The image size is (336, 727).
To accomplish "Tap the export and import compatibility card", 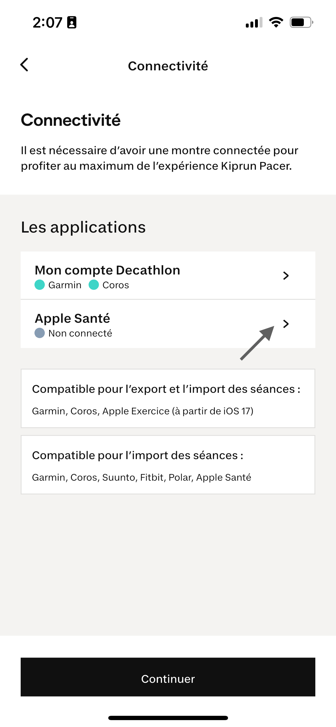I will 168,399.
